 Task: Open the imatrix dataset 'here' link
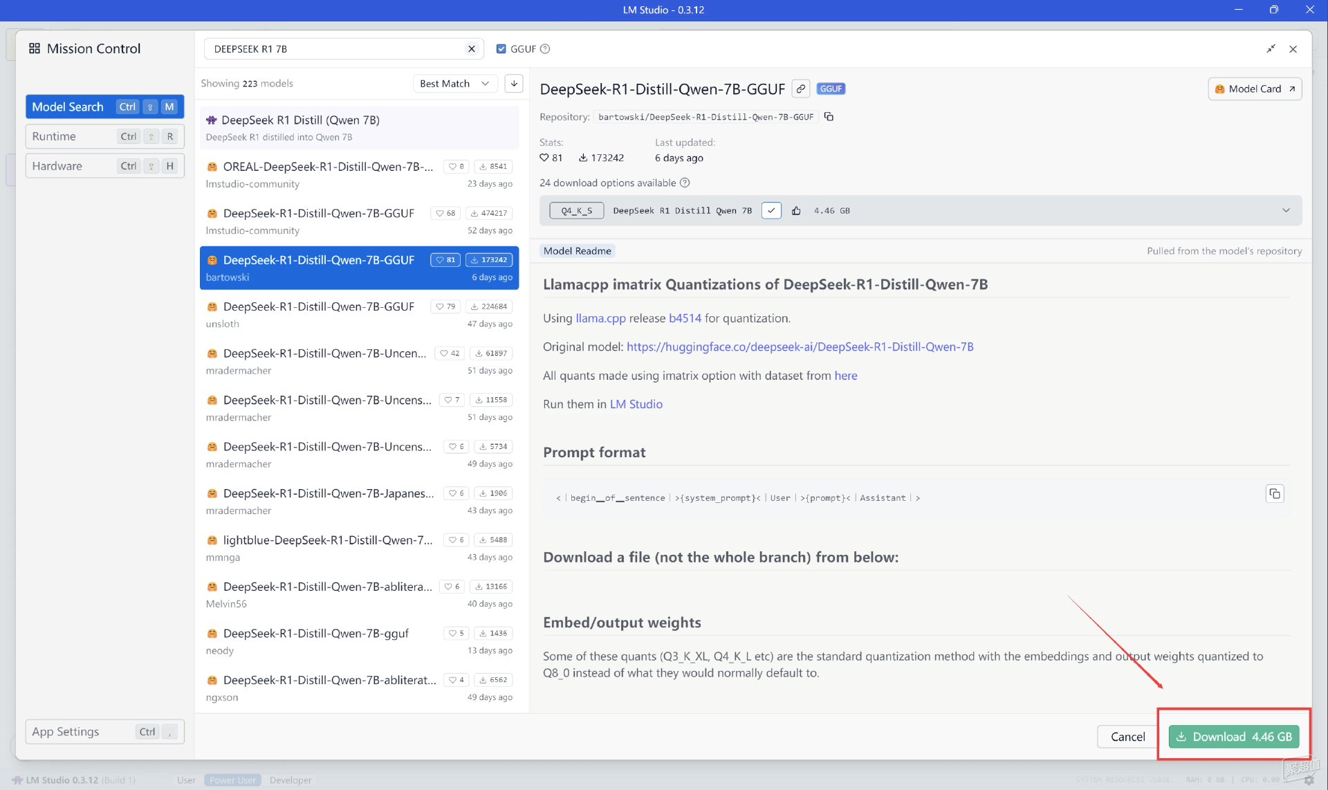845,376
